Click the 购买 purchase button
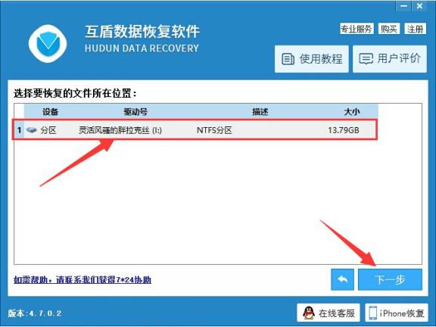The image size is (436, 327). pyautogui.click(x=389, y=29)
